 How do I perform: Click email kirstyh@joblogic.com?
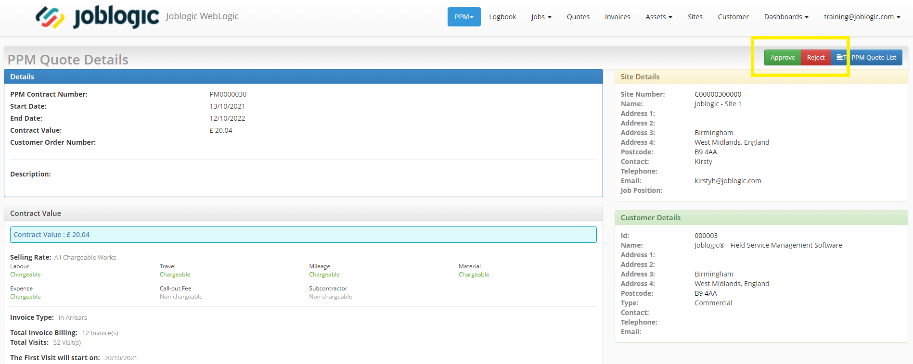coord(728,181)
